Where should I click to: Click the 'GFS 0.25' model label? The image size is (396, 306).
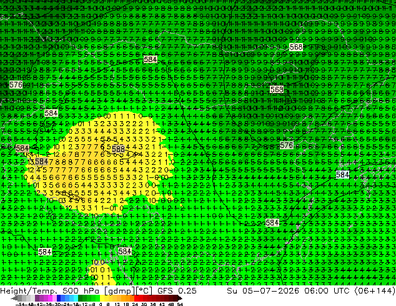click(177, 291)
